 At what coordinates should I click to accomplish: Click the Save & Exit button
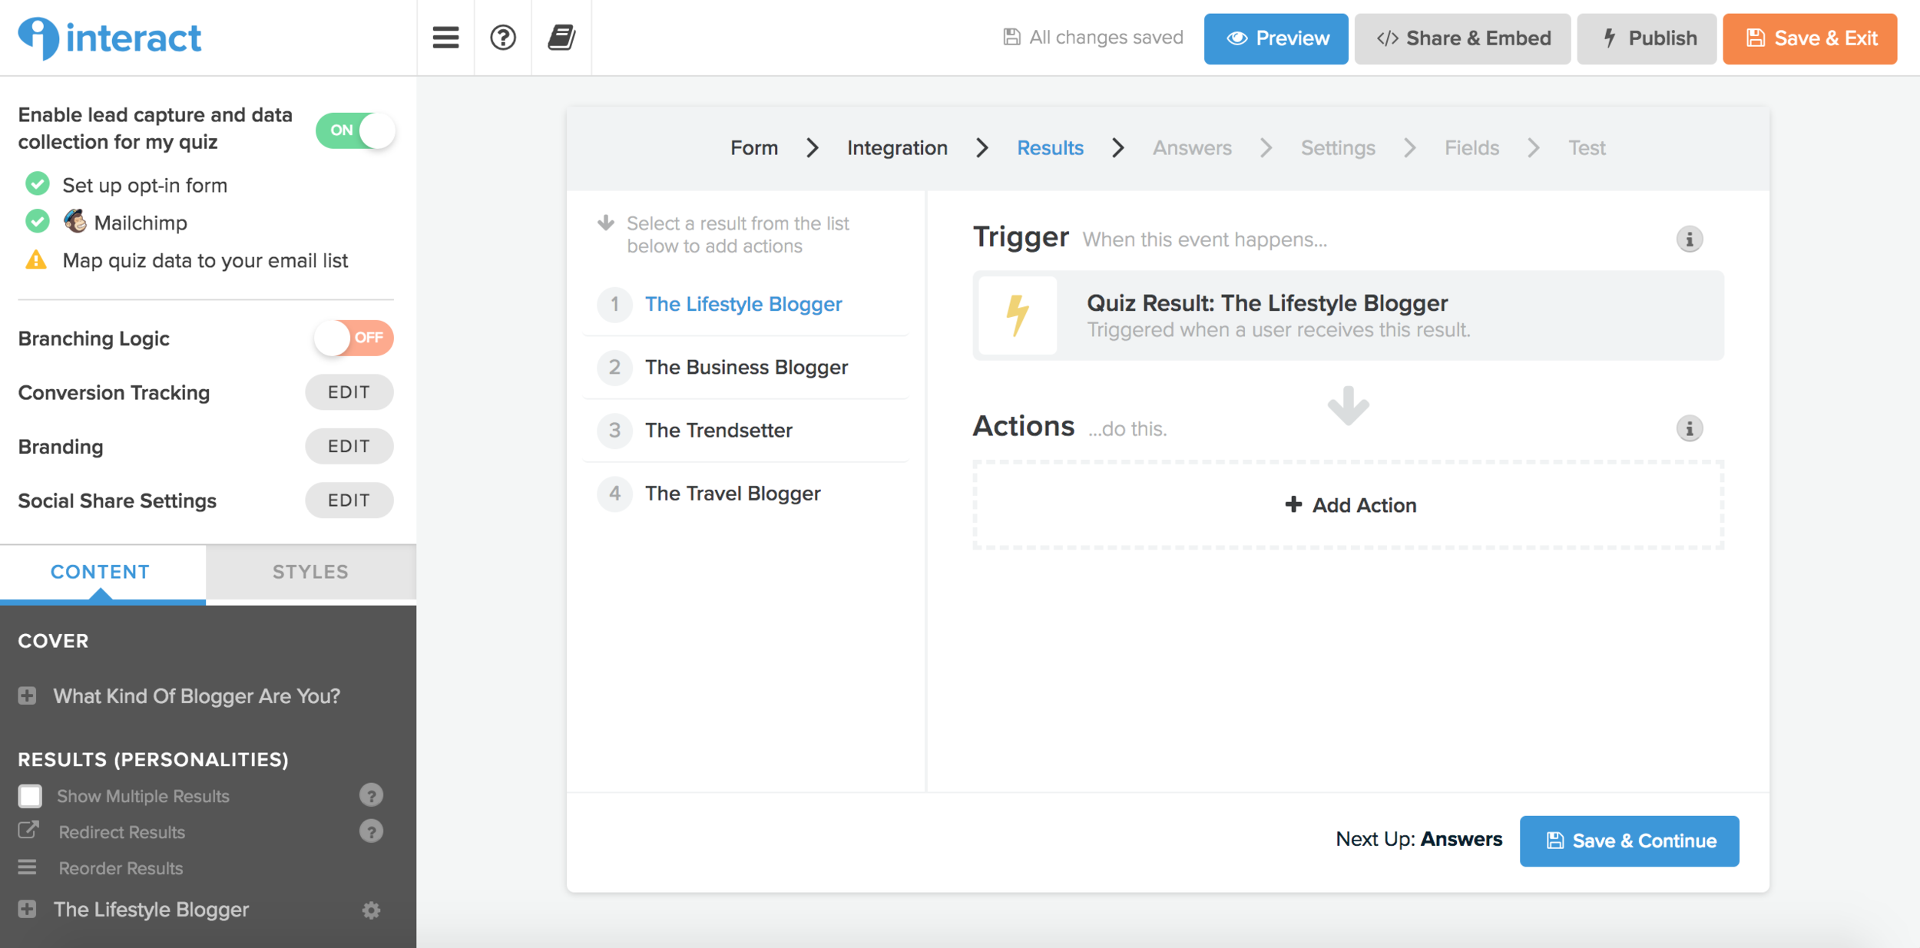click(x=1809, y=38)
